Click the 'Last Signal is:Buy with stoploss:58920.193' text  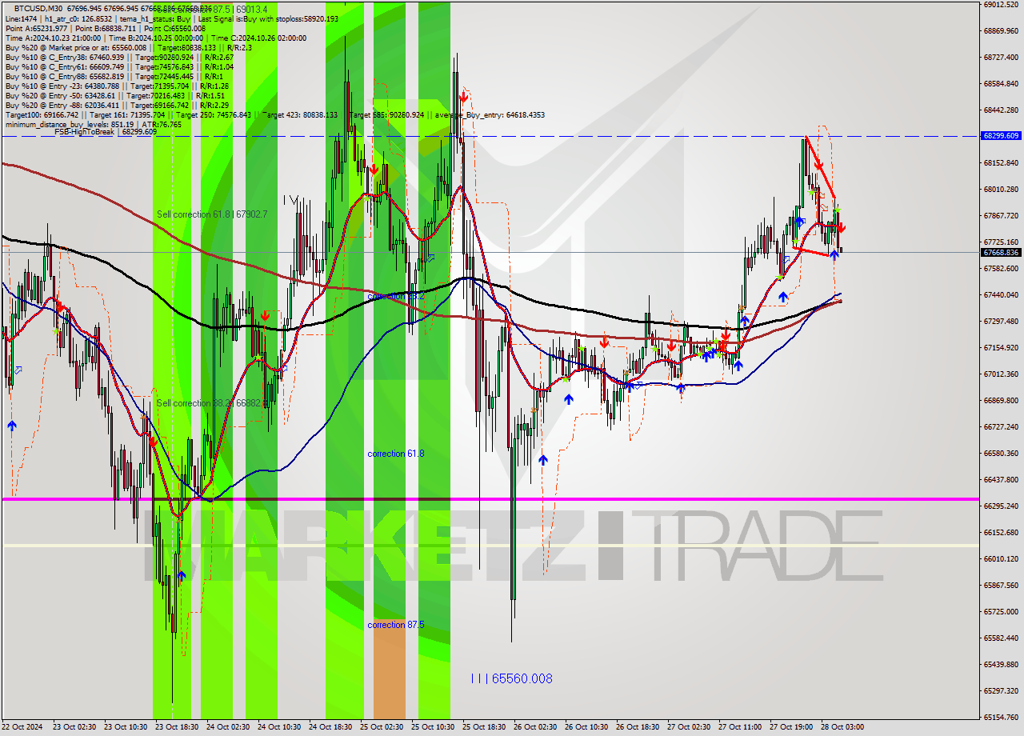(267, 18)
